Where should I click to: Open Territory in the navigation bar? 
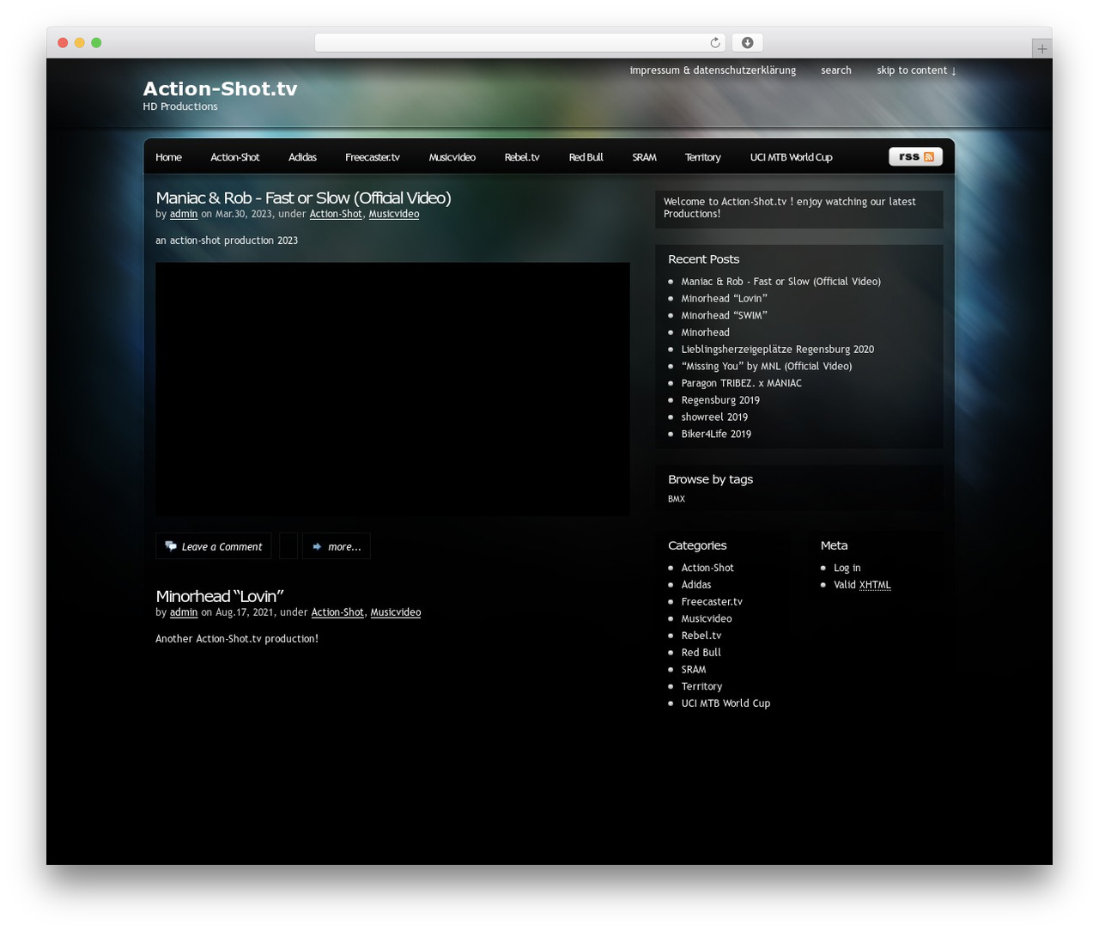(702, 157)
